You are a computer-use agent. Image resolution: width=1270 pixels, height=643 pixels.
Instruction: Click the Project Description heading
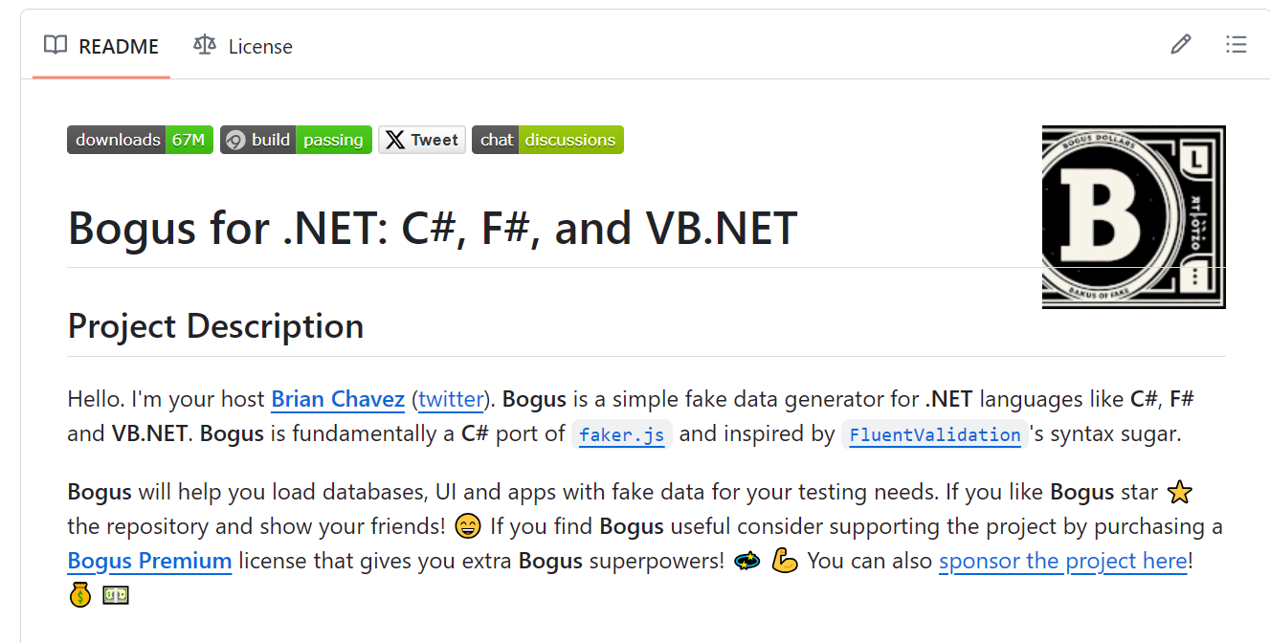point(215,326)
